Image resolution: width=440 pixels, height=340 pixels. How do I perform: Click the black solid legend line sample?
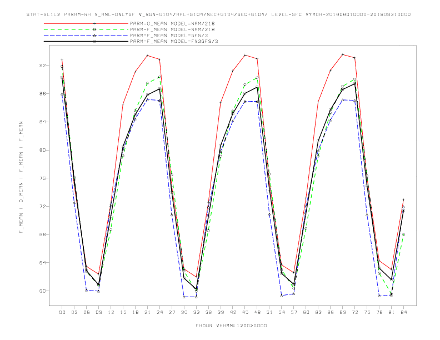point(86,41)
